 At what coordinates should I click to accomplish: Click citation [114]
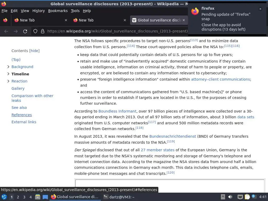coord(131,46)
